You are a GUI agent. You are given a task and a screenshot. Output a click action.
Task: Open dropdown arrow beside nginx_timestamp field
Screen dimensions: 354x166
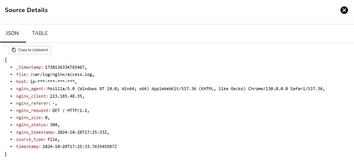click(x=12, y=132)
